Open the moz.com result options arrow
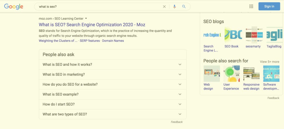 point(86,19)
